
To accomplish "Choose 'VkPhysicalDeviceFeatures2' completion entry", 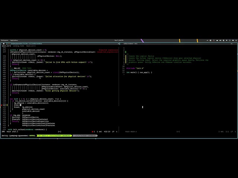I will 35,119.
